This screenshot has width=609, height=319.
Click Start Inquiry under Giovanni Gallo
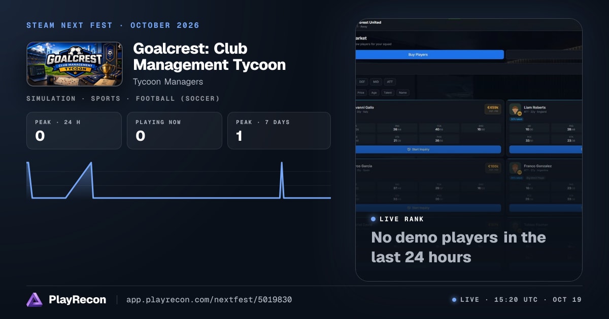[x=429, y=149]
